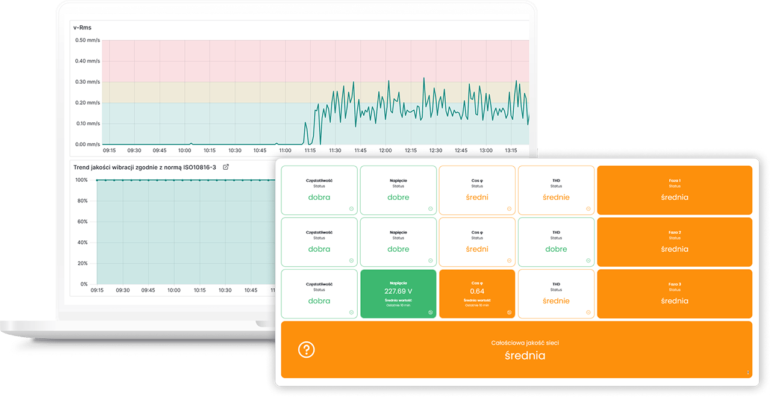The image size is (771, 398).
Task: Open the external link icon beside the vibration trend title
Action: [x=226, y=167]
